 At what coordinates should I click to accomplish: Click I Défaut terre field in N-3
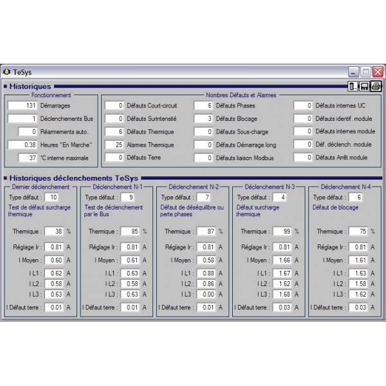282,308
